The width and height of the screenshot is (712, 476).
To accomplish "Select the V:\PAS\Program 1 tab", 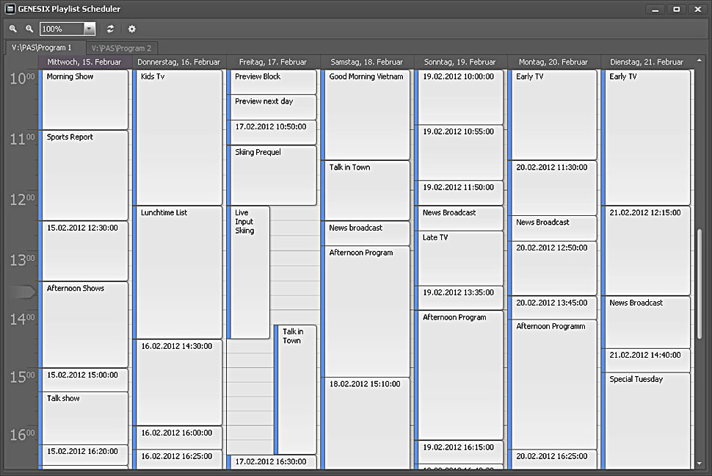I will coord(42,48).
